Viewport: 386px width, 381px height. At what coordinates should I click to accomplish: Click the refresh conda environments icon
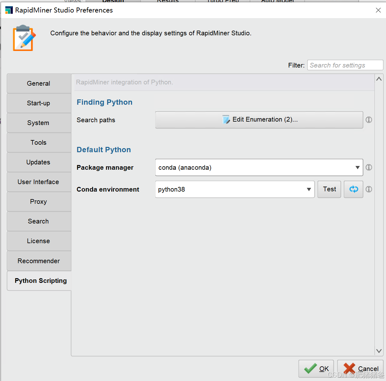[353, 189]
